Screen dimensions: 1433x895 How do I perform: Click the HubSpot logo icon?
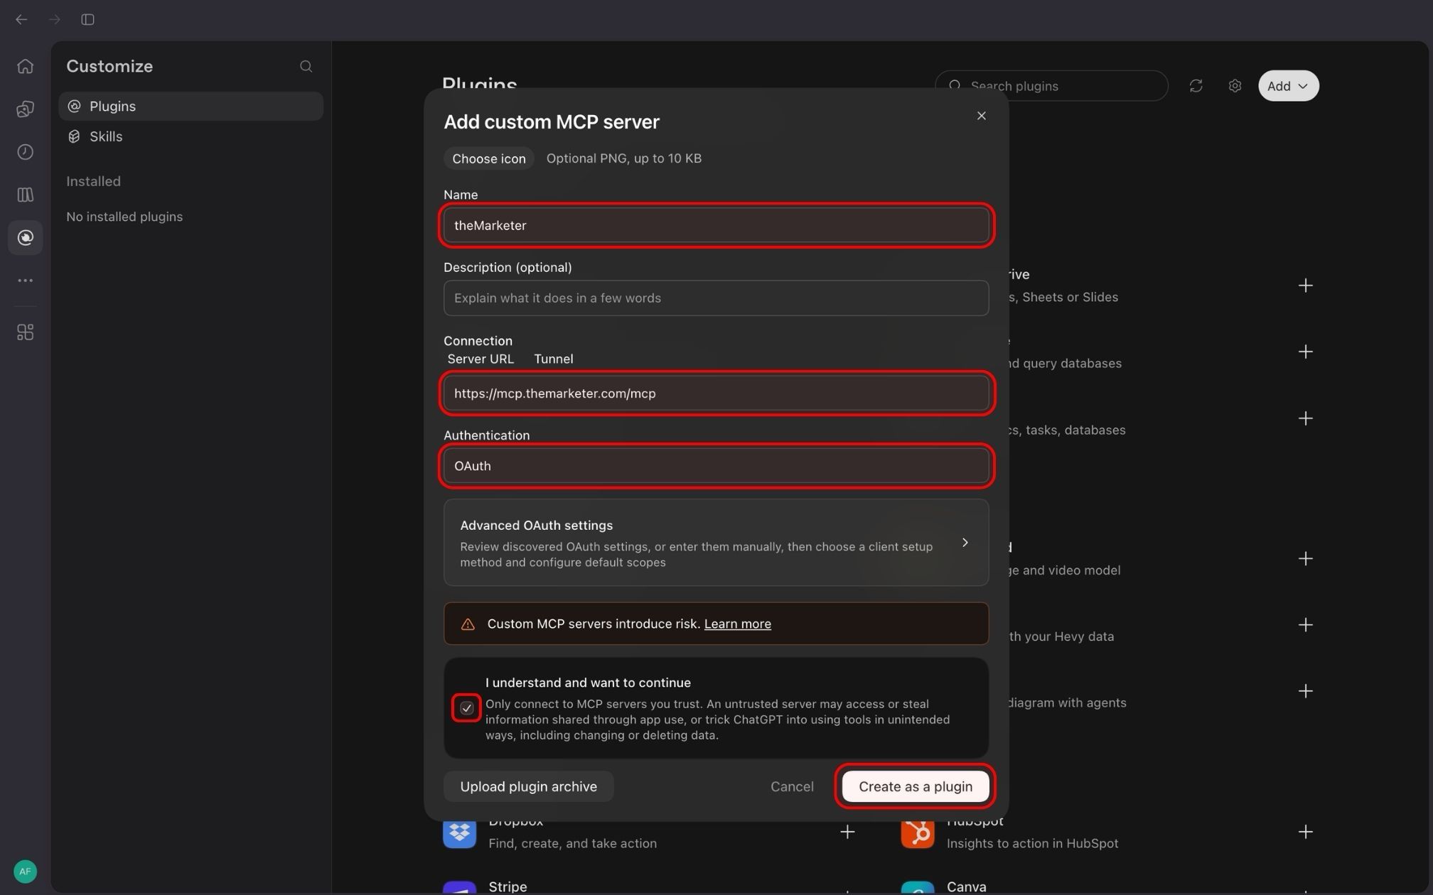point(917,832)
